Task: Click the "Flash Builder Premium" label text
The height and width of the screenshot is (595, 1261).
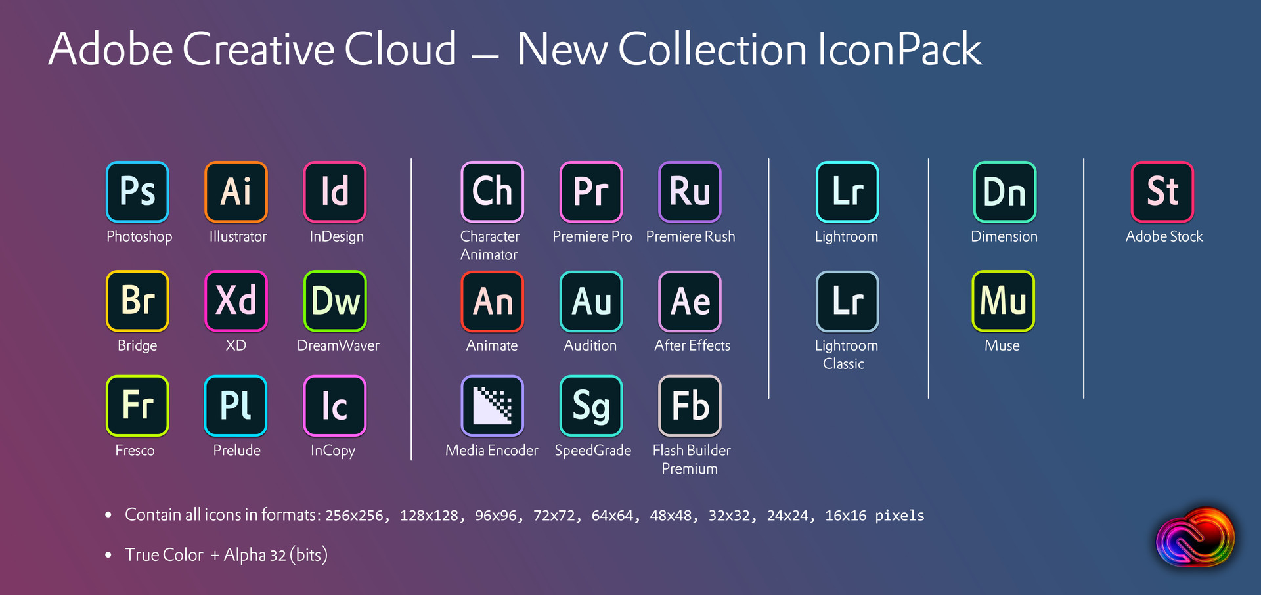Action: click(691, 460)
